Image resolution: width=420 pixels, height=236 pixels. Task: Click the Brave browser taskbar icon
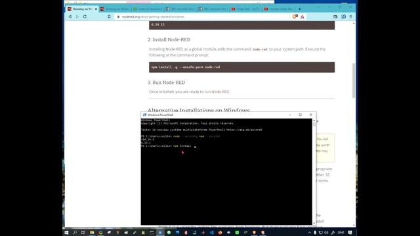(x=254, y=233)
